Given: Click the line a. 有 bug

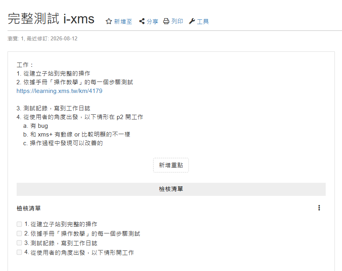Looking at the screenshot, I should [36, 126].
